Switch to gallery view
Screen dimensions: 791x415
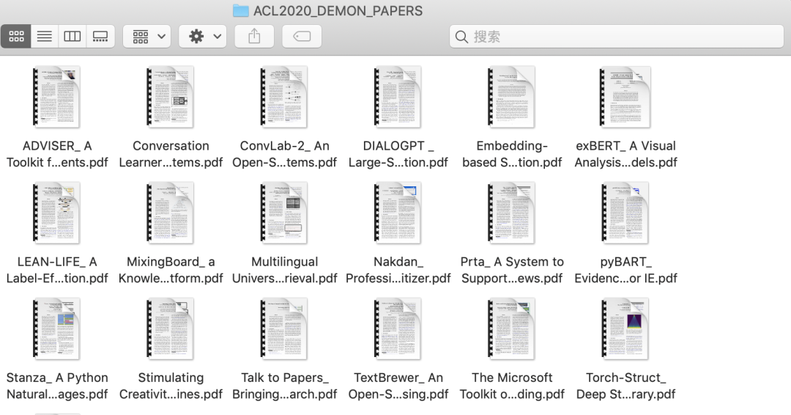[x=100, y=37]
